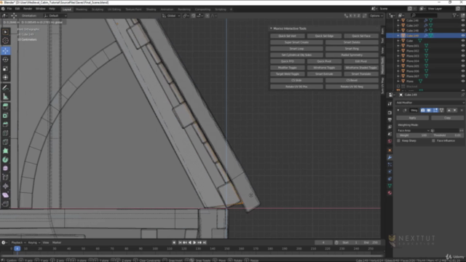The height and width of the screenshot is (262, 466).
Task: Open the Object Data properties tab
Action: coord(390,186)
